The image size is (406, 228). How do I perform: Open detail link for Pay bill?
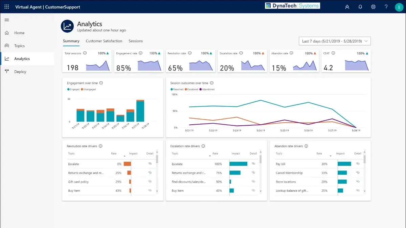(x=358, y=163)
